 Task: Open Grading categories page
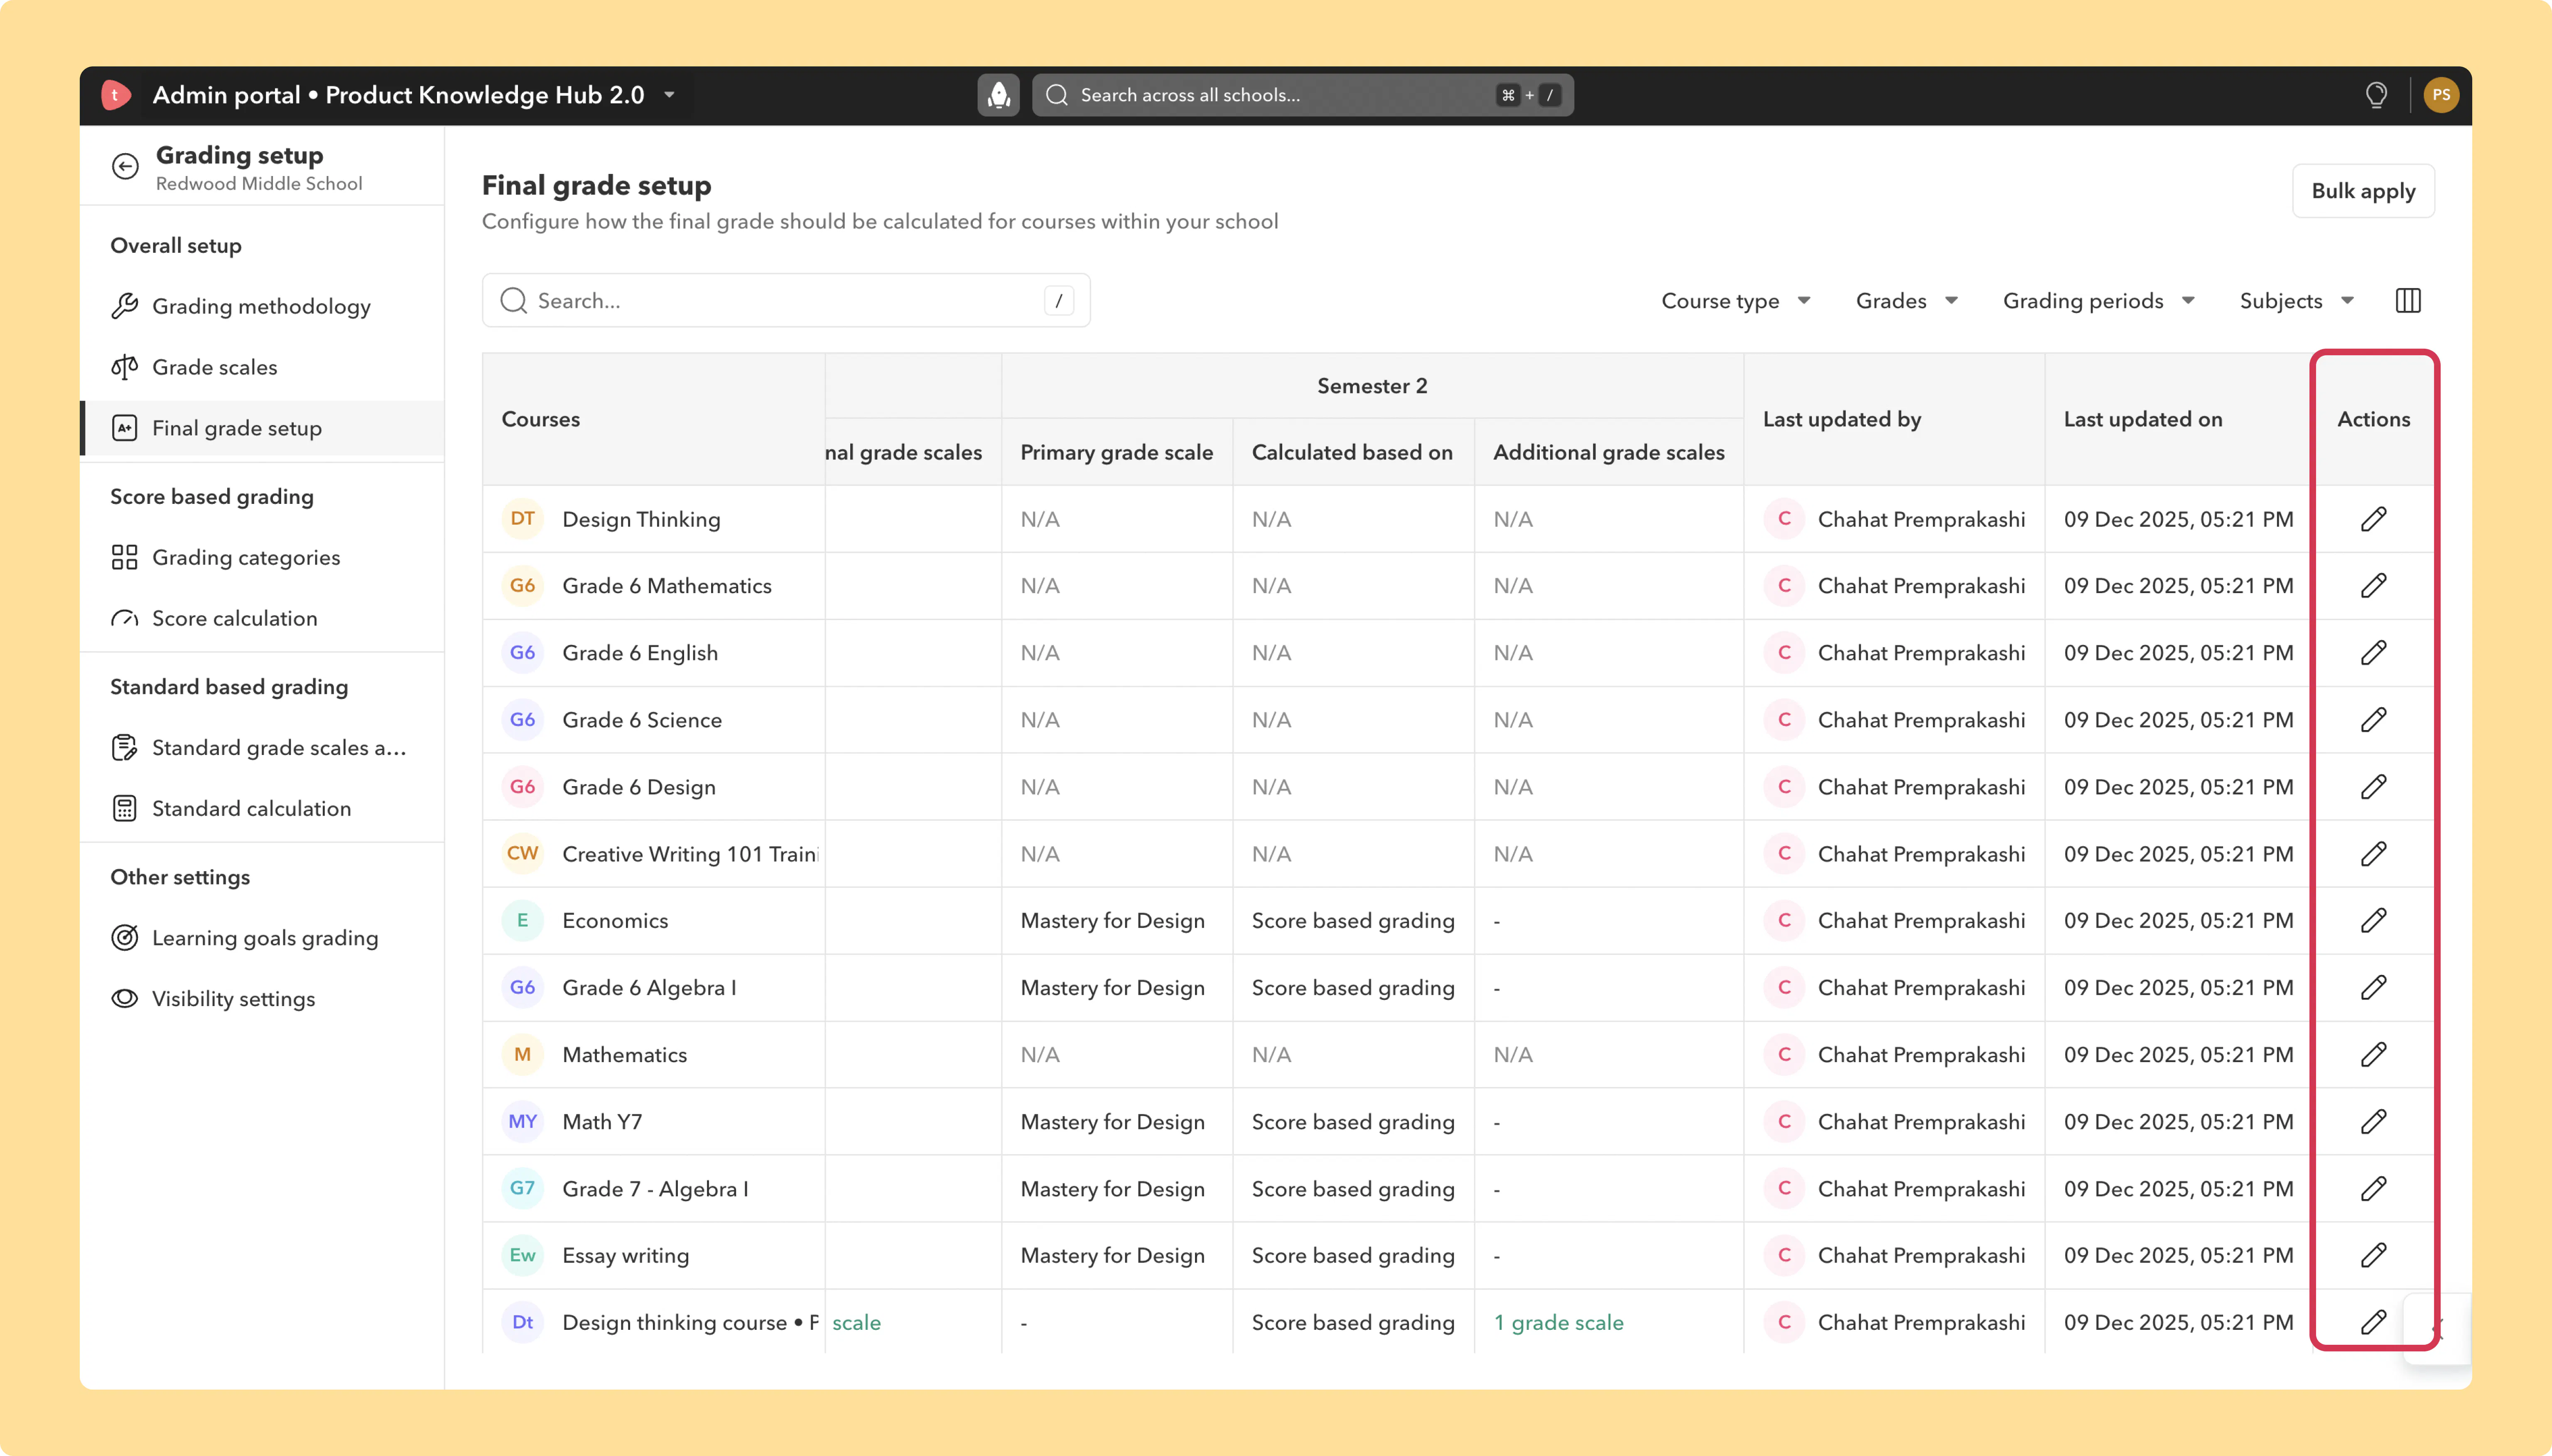[261, 557]
